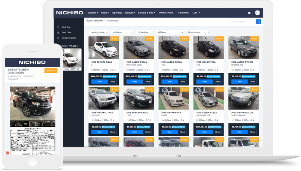Click Add cart button on phone
The image size is (301, 171).
click(51, 70)
